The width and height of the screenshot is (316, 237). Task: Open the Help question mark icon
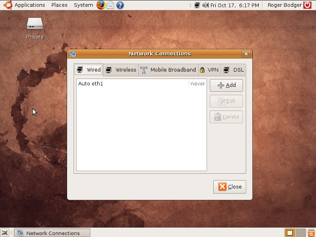120,5
